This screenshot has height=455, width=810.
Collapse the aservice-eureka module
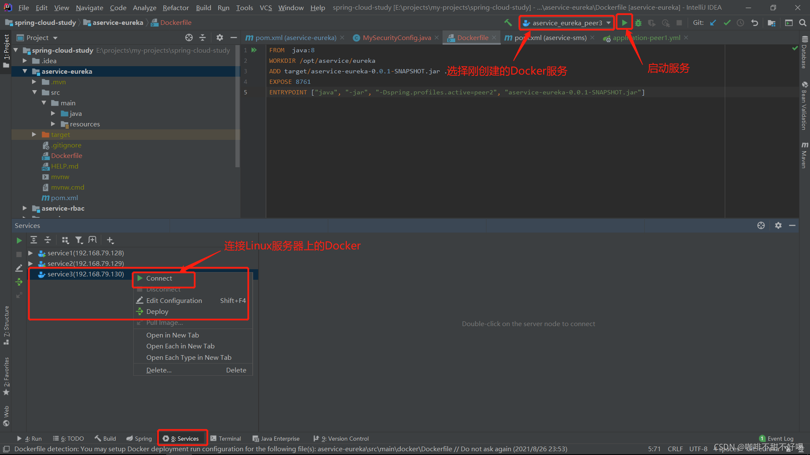click(25, 71)
